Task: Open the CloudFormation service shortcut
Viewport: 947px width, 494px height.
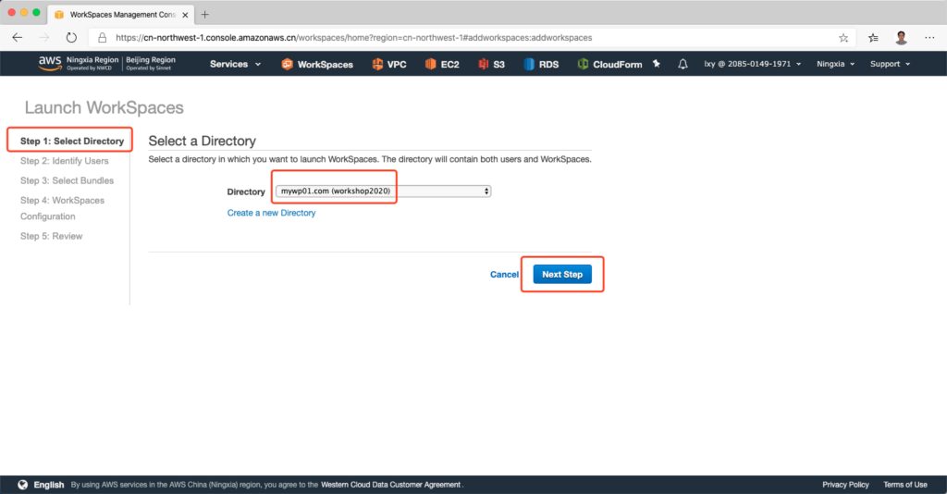Action: 609,64
